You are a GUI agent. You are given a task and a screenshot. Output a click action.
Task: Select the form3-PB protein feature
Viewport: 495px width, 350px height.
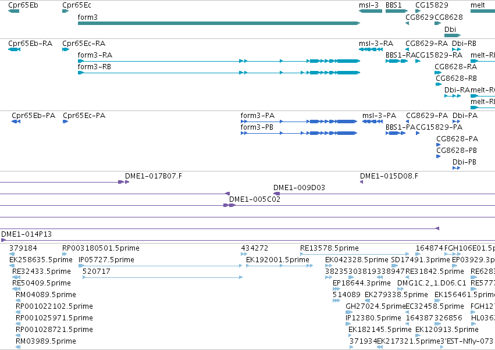[x=298, y=133]
